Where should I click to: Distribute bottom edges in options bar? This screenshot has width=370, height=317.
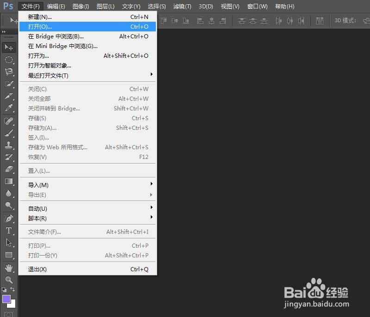(x=264, y=21)
